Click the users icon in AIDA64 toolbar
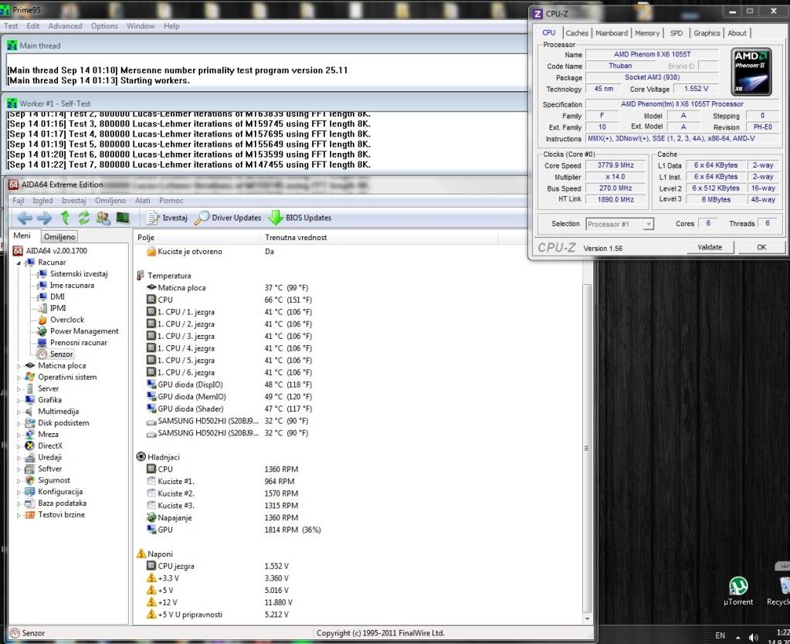The width and height of the screenshot is (790, 644). 103,218
